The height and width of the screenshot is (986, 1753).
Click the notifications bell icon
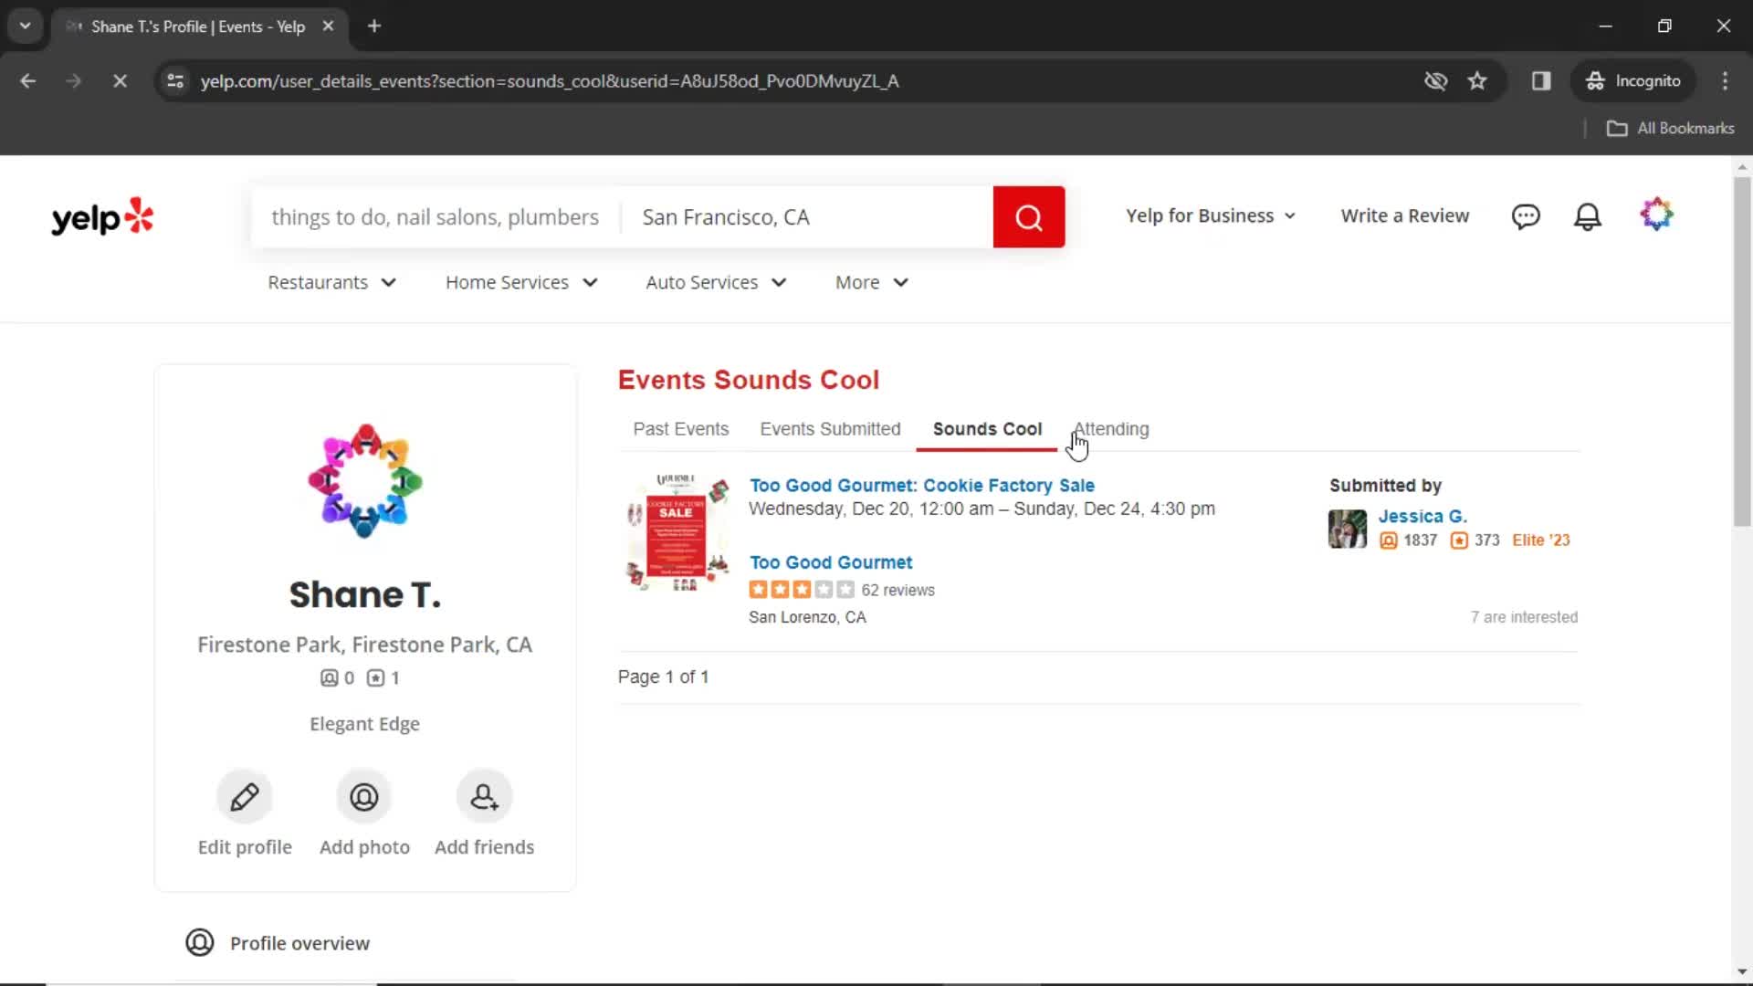(x=1588, y=216)
